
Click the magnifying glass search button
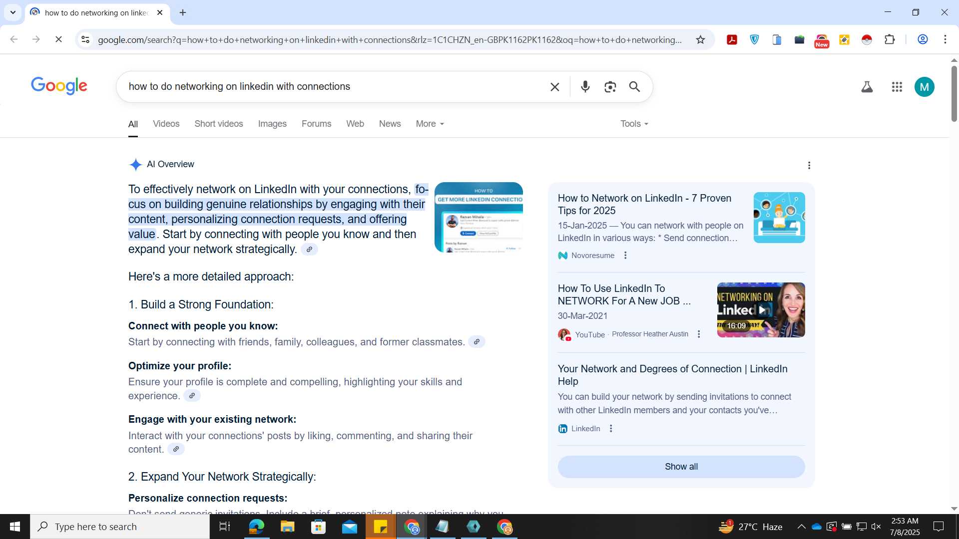pos(634,87)
